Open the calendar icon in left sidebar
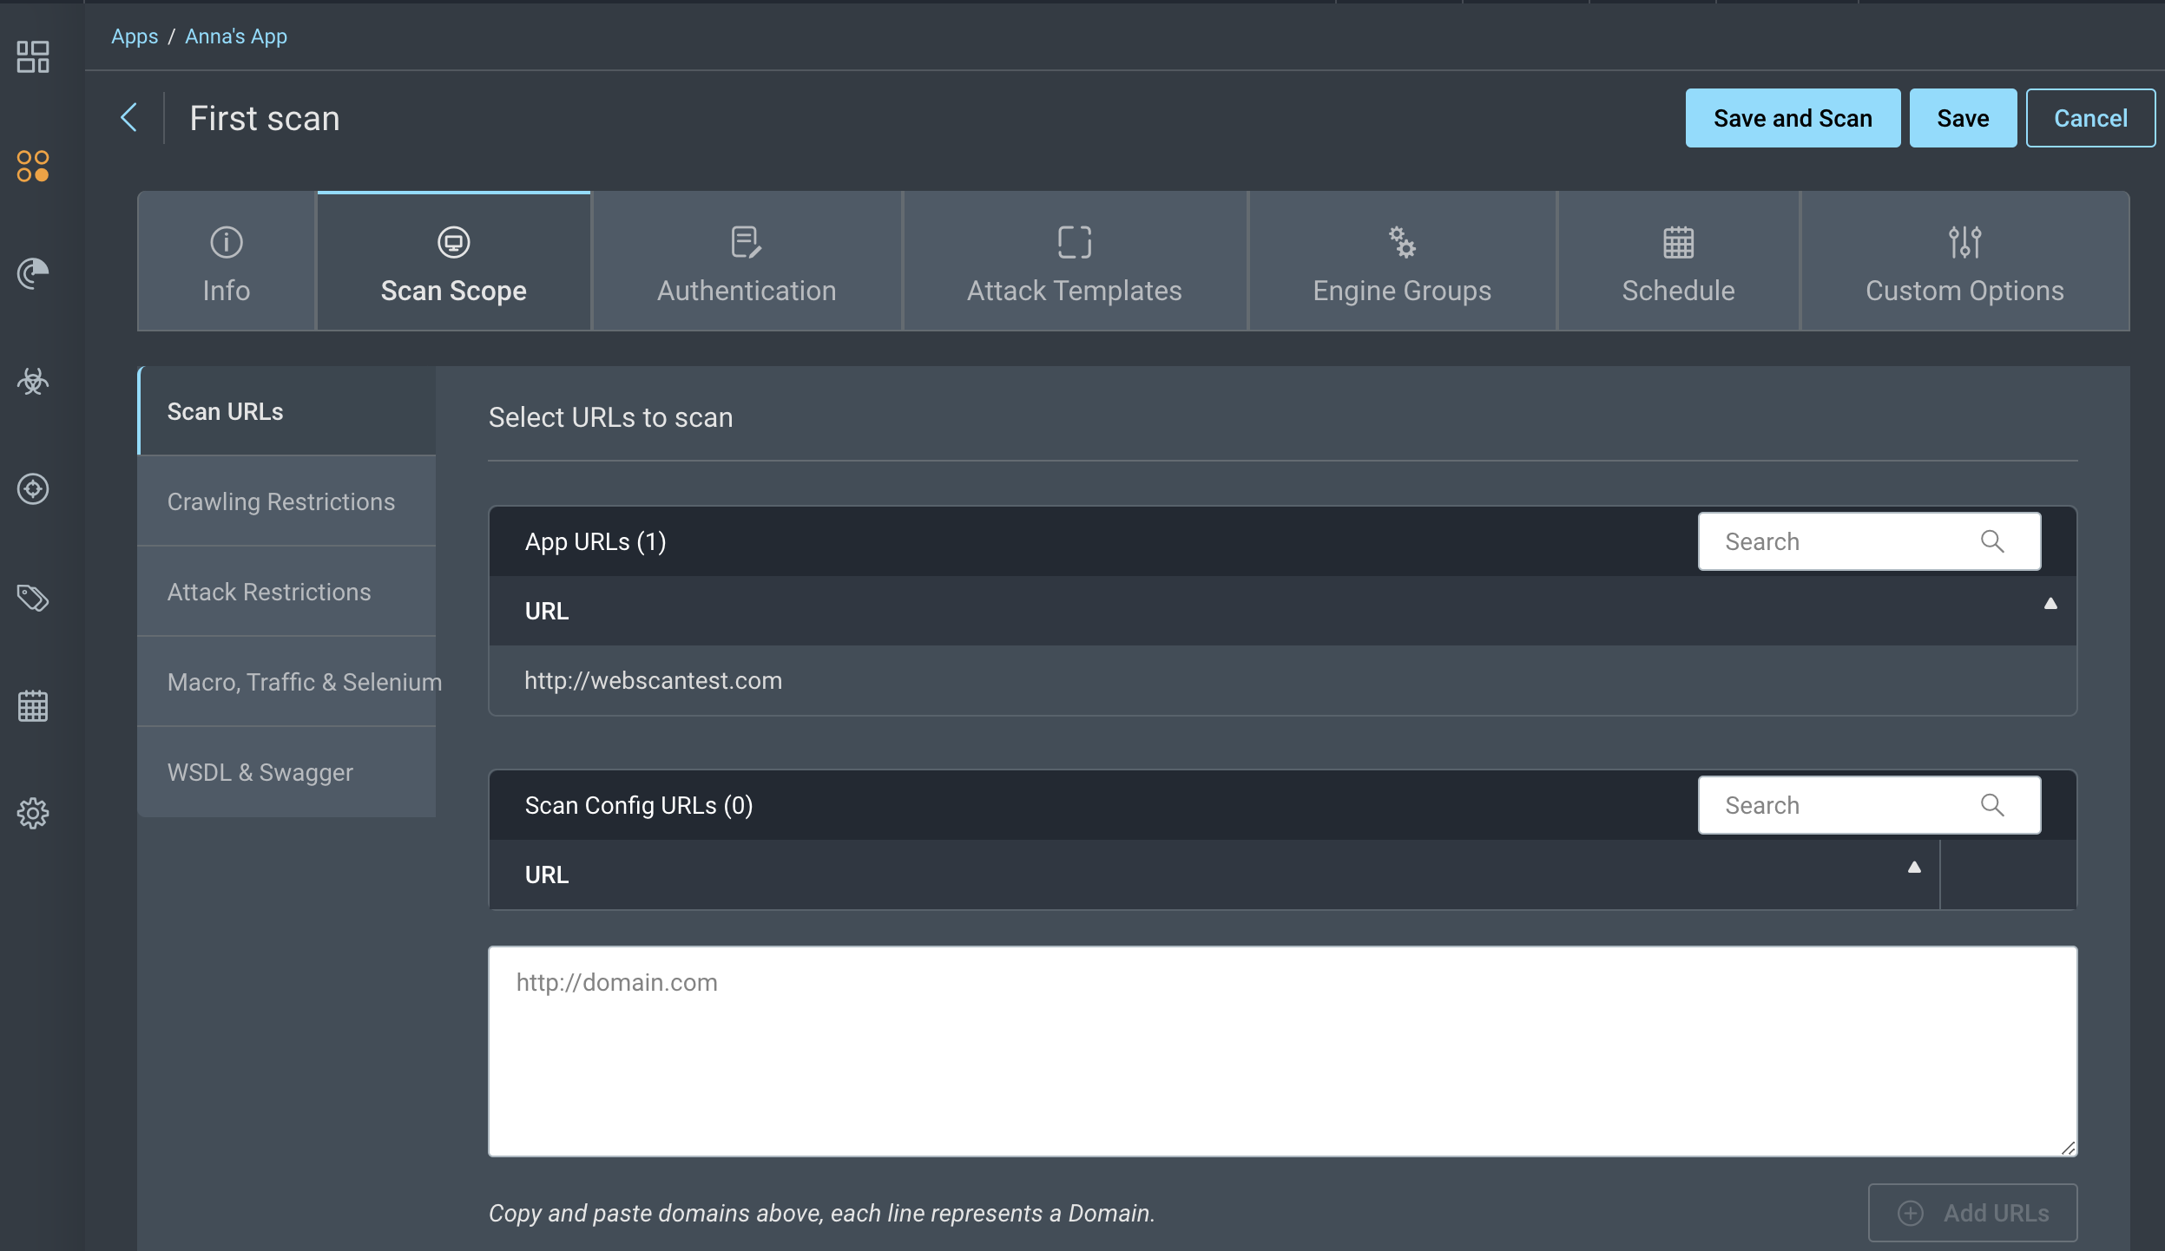The height and width of the screenshot is (1251, 2165). tap(33, 706)
